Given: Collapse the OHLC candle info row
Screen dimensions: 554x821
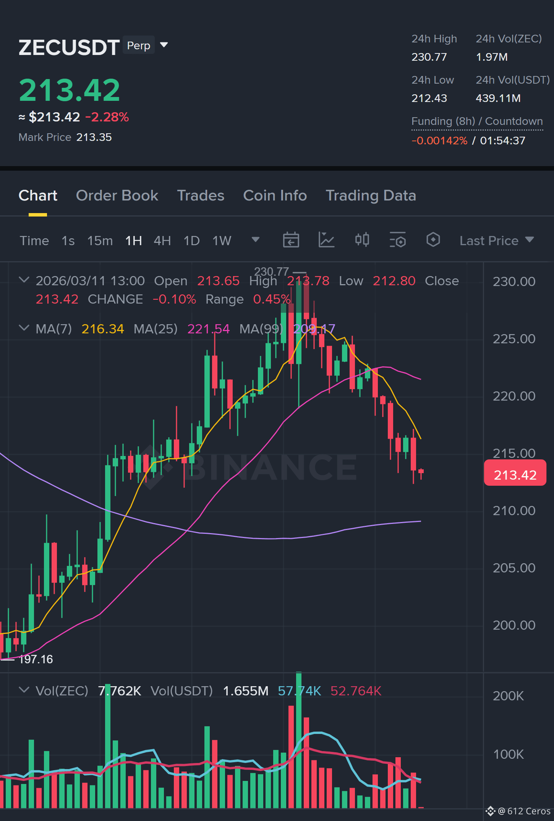Looking at the screenshot, I should (x=24, y=280).
